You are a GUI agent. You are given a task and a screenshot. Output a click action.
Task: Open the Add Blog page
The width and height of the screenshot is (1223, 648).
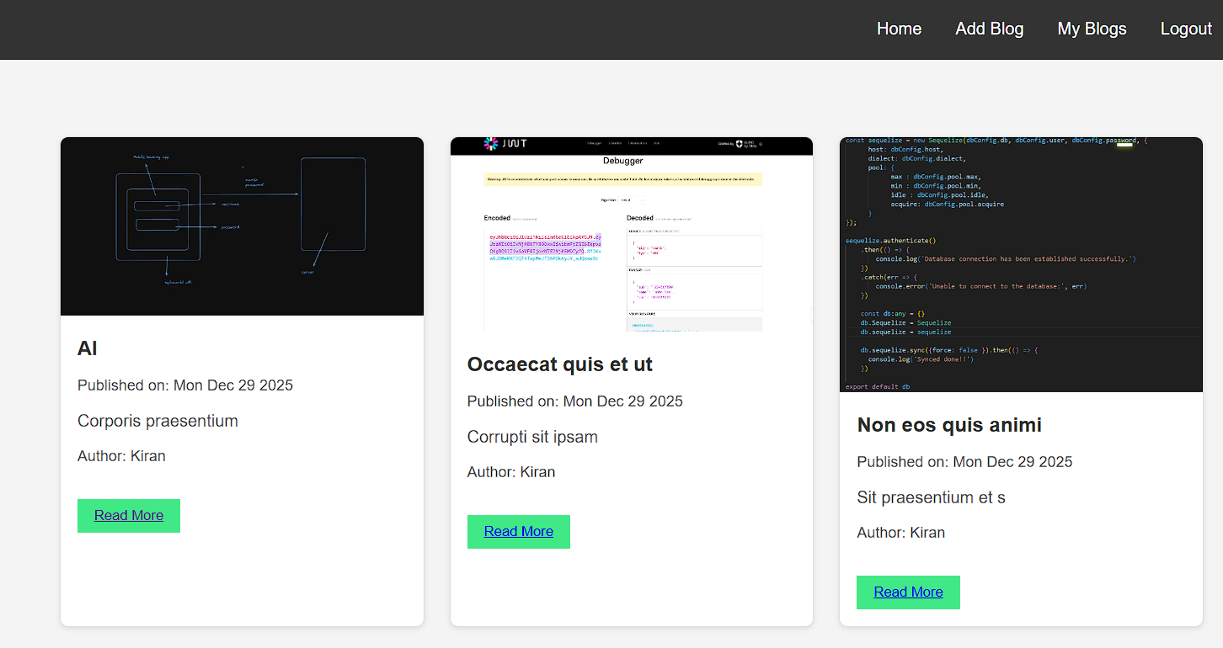click(990, 29)
